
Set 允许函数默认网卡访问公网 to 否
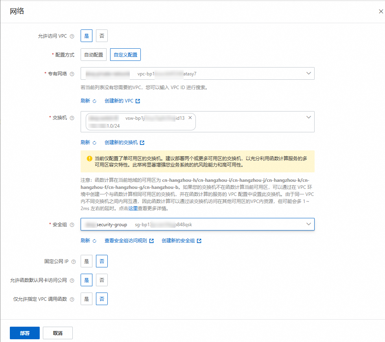pos(101,280)
